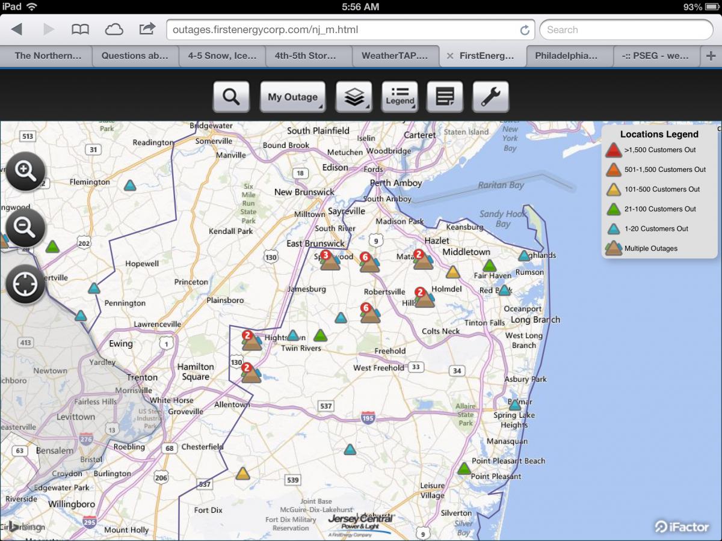Select the multiple outages marker labeled 3
722x541 pixels.
coord(329,260)
